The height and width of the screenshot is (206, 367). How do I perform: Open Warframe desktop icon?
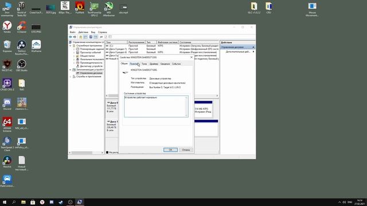(36, 46)
